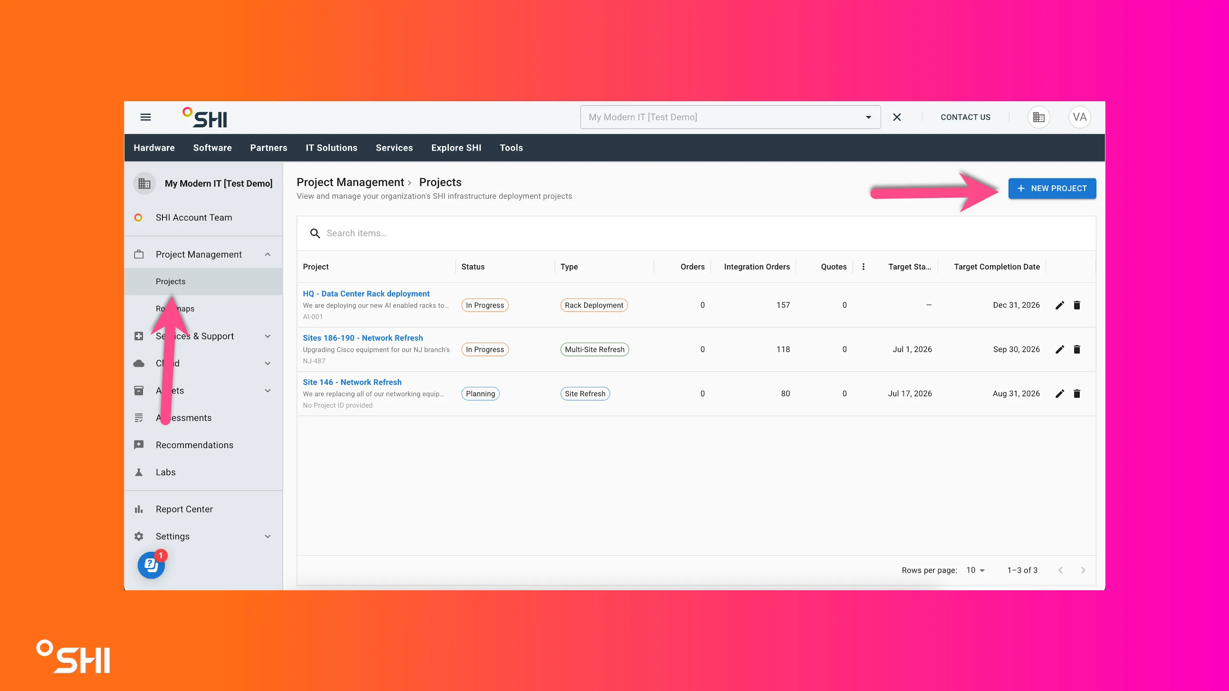
Task: Open the help chat bubble widget
Action: click(151, 565)
